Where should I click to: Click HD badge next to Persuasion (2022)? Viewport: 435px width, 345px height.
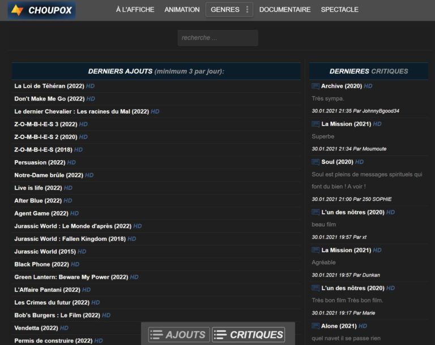[71, 162]
